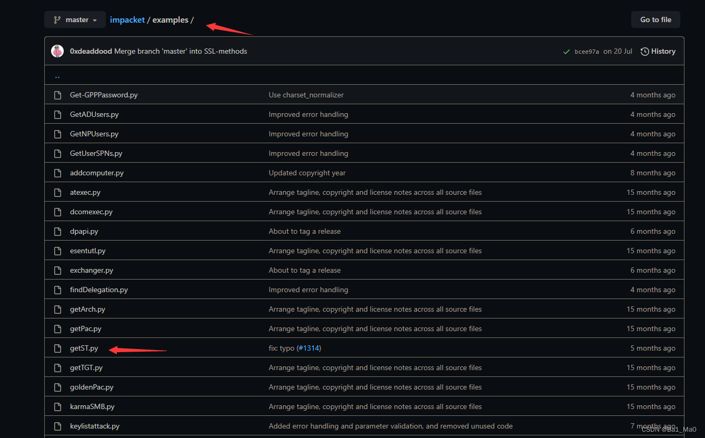Click the file icon beside exchanger.py

[x=58, y=270]
